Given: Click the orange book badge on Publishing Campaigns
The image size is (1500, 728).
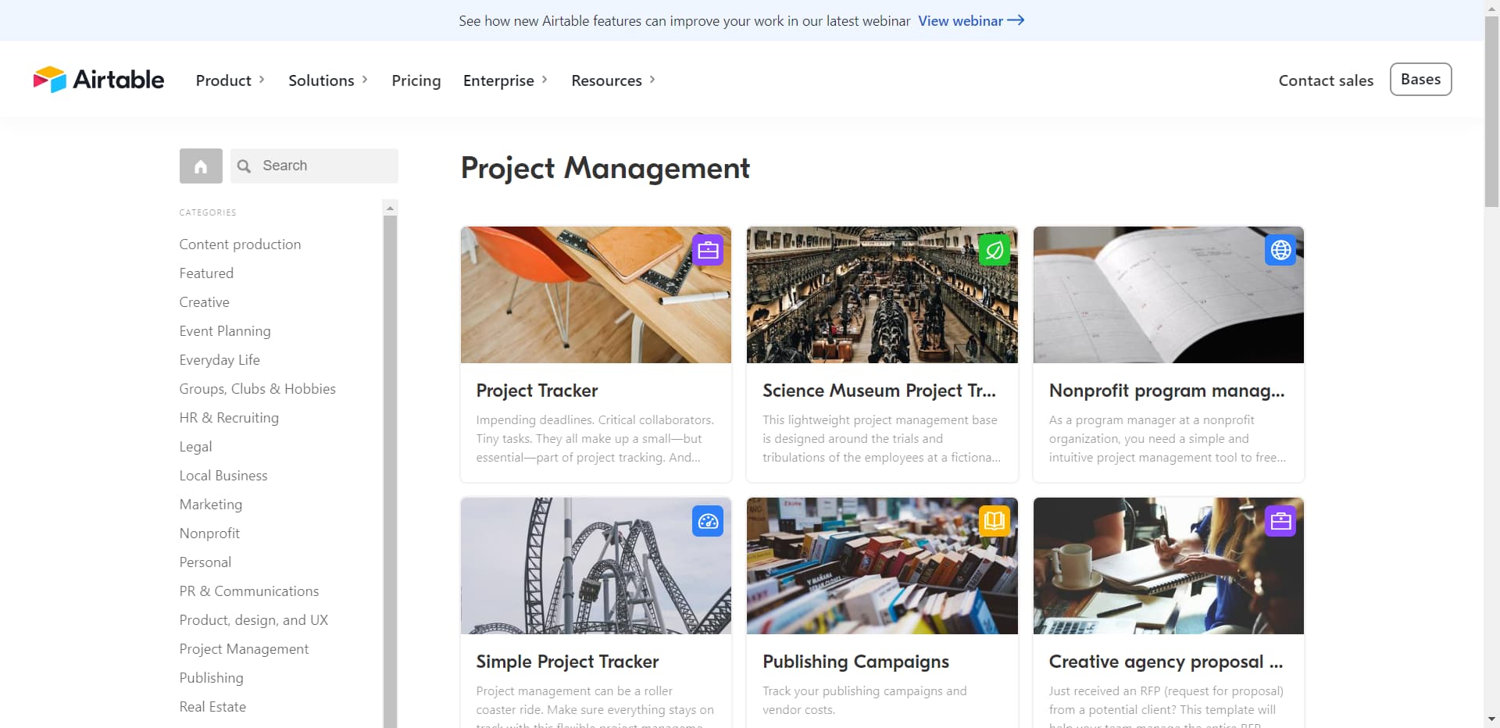Looking at the screenshot, I should coord(994,521).
